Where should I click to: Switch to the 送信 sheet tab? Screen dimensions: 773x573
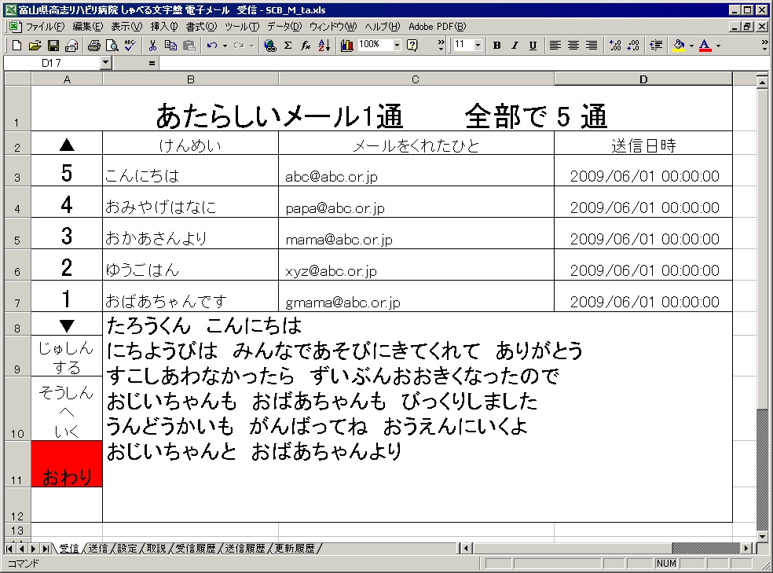[x=97, y=548]
